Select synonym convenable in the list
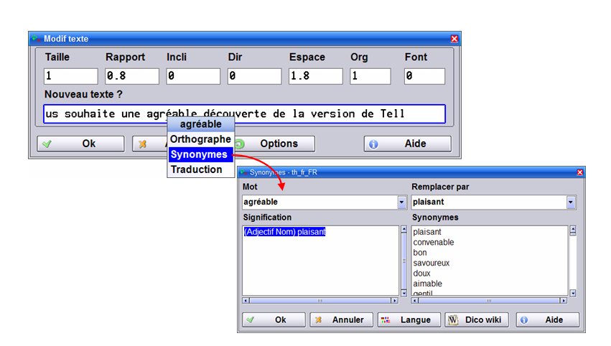The height and width of the screenshot is (346, 611). pos(434,243)
